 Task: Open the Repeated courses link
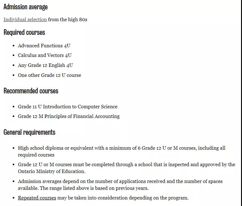pos(37,198)
